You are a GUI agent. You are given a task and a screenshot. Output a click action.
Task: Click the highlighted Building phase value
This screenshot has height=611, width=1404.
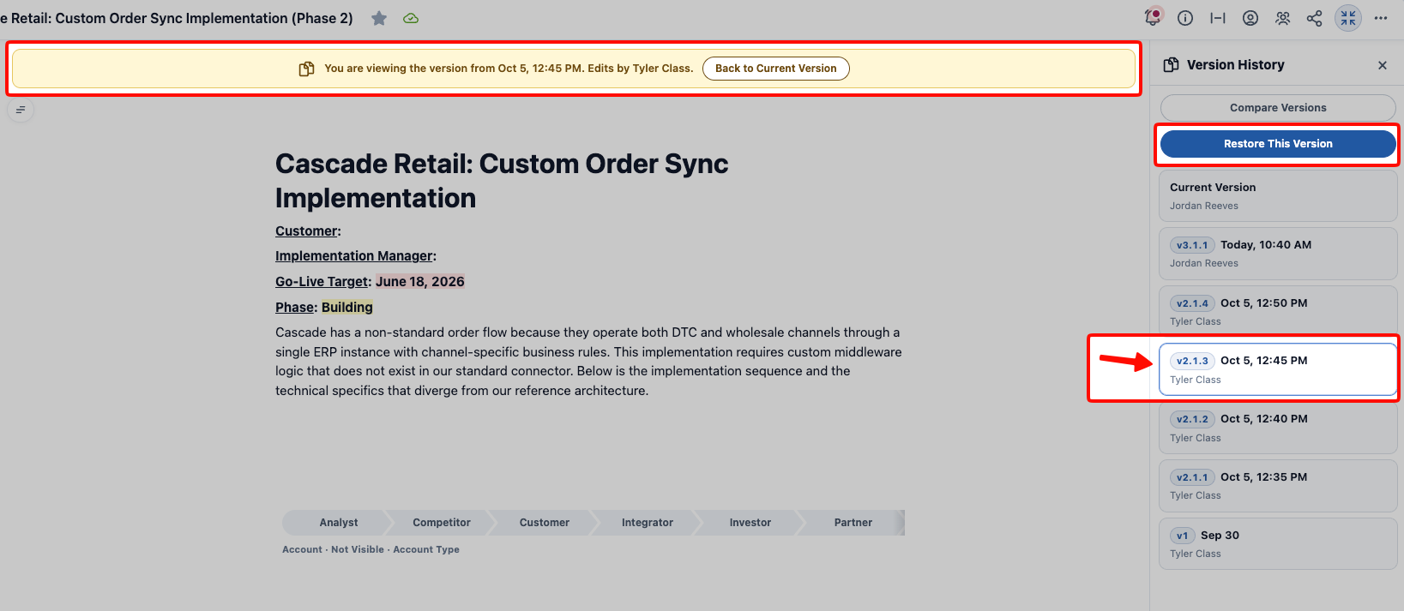[347, 308]
